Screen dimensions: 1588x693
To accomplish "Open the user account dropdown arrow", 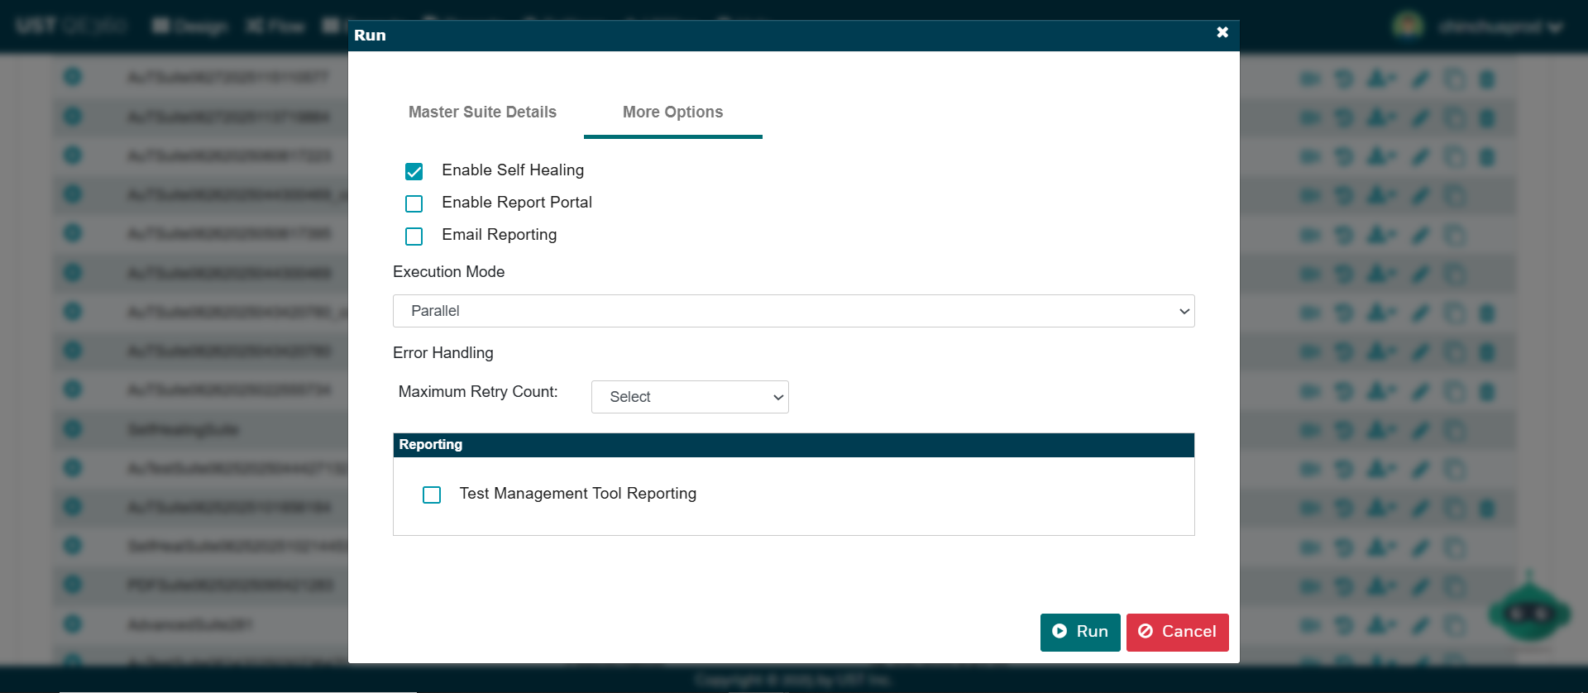I will tap(1555, 27).
